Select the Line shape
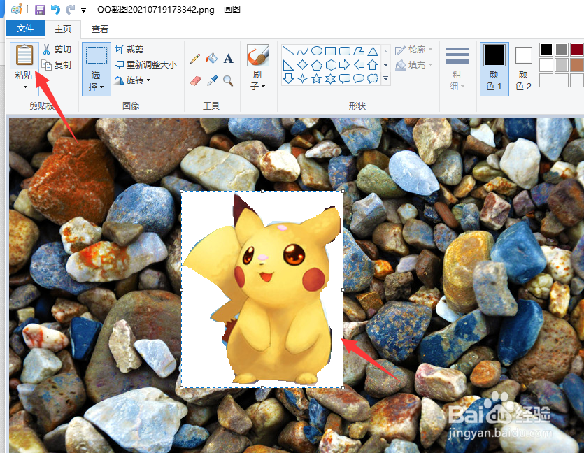The image size is (584, 453). [x=289, y=51]
